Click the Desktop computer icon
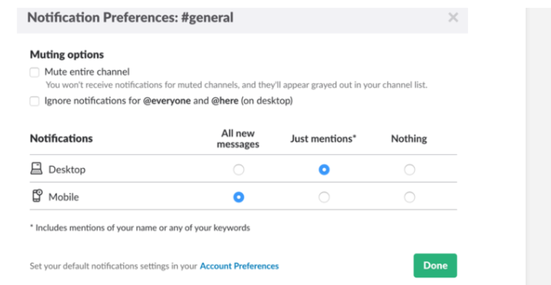This screenshot has height=285, width=551. (36, 169)
